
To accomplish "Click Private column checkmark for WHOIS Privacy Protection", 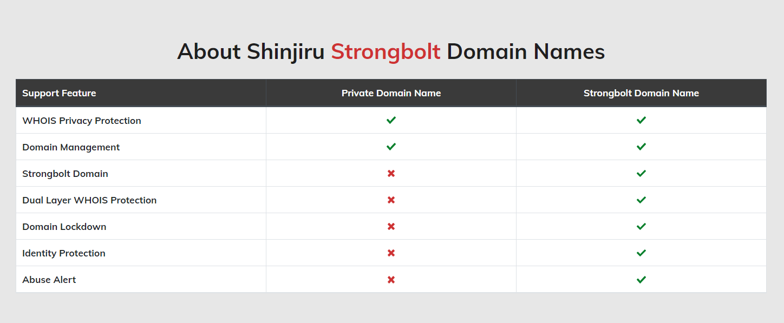I will click(391, 120).
